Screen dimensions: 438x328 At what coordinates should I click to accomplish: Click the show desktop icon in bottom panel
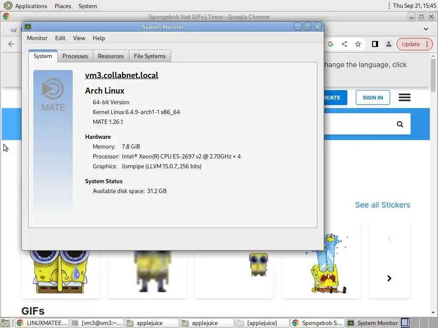click(x=5, y=323)
